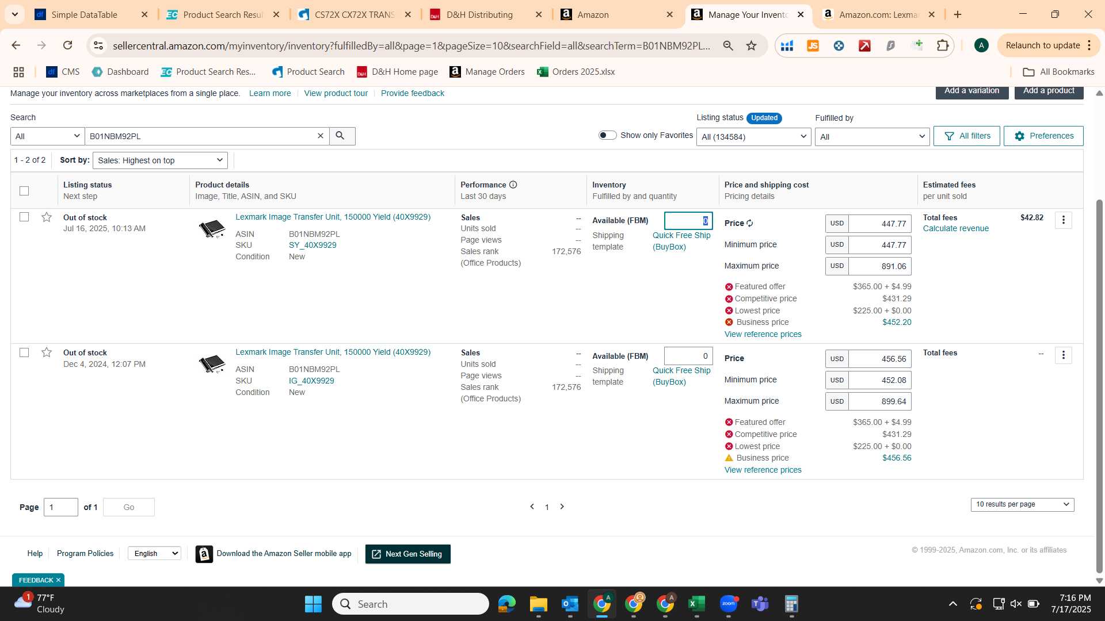1105x621 pixels.
Task: Click the page vertical scrollbar
Action: point(1099,385)
